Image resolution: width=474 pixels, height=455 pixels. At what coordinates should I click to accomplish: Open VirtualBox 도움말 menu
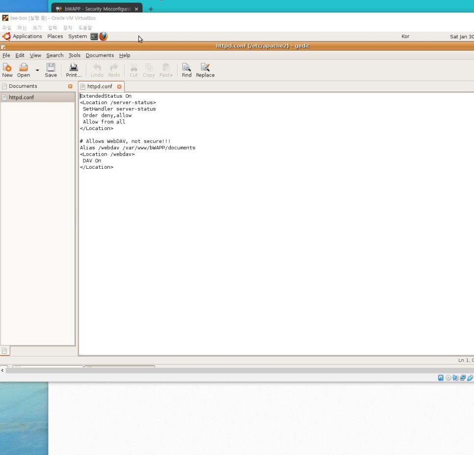85,27
